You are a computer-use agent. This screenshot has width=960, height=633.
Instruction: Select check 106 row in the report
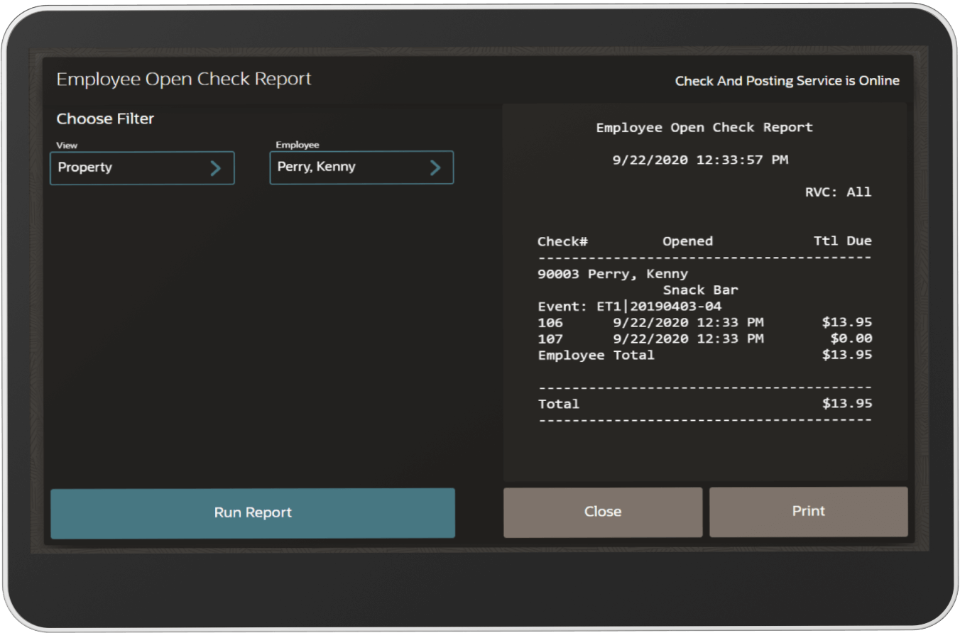click(x=704, y=323)
